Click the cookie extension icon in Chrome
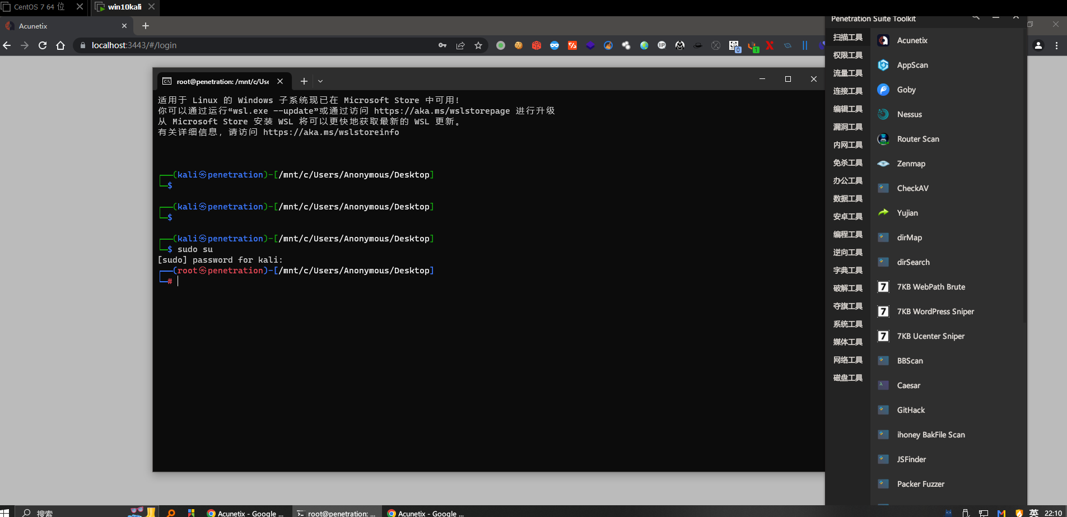Screen dimensions: 1067x517 (x=519, y=45)
